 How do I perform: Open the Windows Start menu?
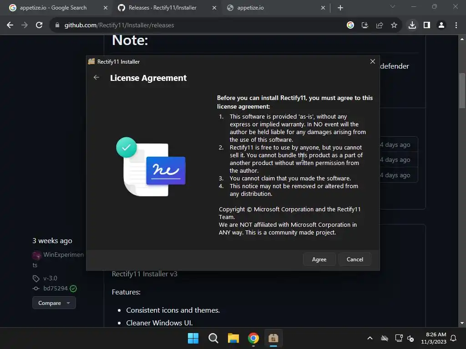click(x=193, y=338)
